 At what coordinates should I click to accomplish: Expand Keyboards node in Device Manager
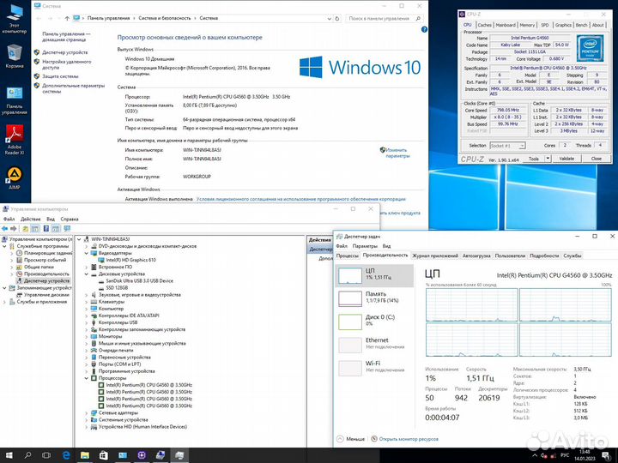87,302
